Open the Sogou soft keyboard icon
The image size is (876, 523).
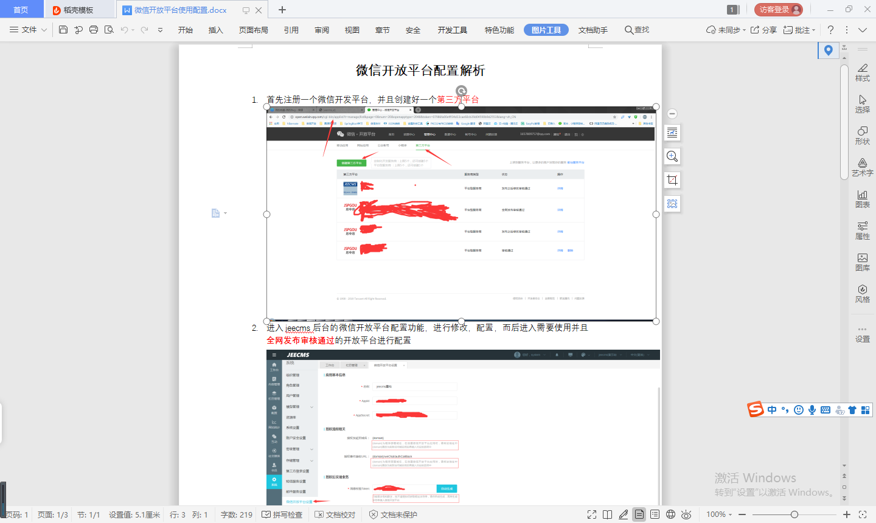coord(826,410)
